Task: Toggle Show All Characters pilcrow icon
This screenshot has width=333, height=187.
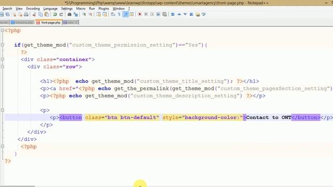Action: (119, 15)
